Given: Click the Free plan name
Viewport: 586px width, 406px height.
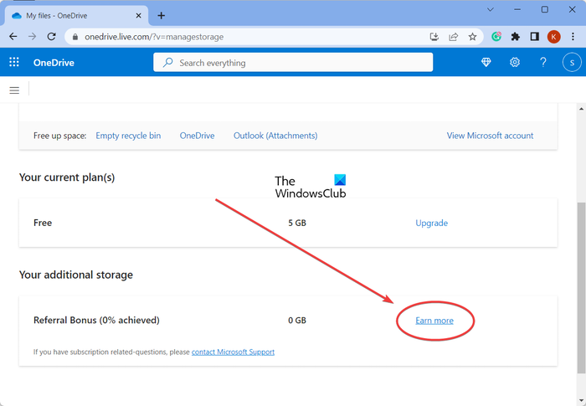Looking at the screenshot, I should pyautogui.click(x=43, y=223).
